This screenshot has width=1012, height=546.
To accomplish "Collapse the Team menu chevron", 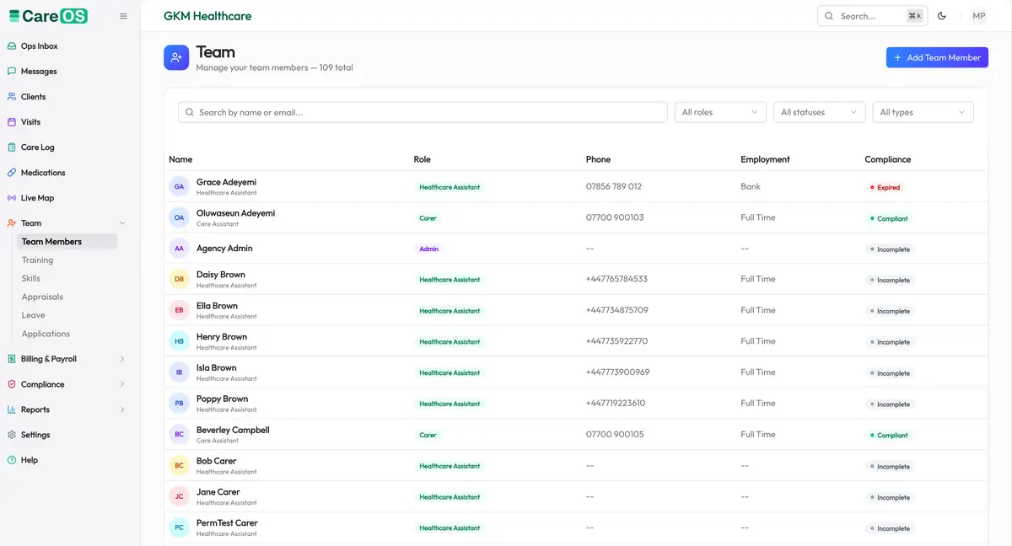I will [x=122, y=223].
